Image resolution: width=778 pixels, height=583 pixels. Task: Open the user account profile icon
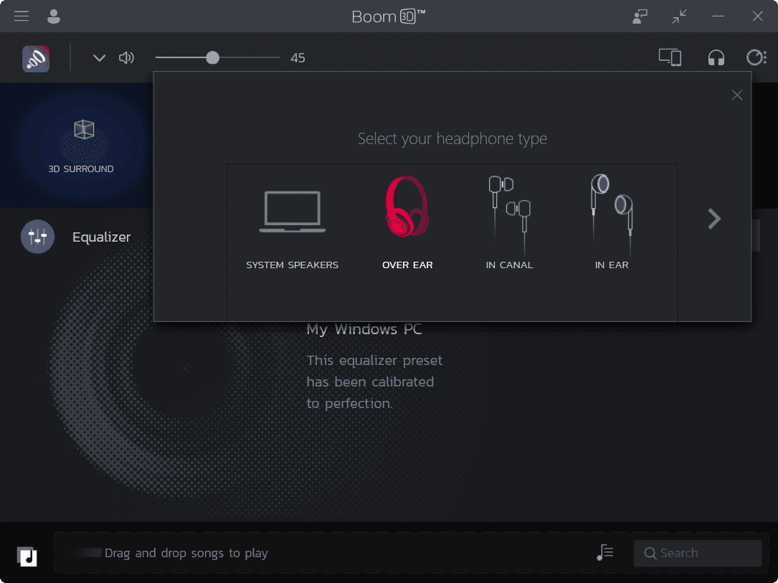point(54,16)
